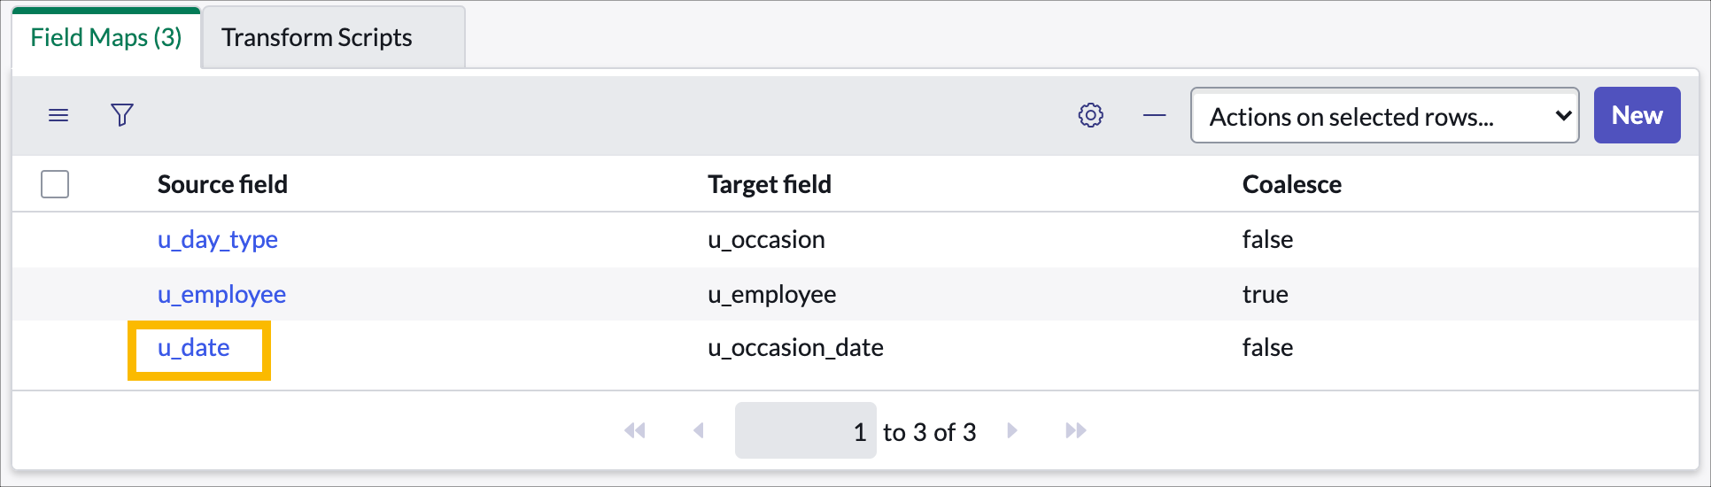Go to the next page arrow

[x=1012, y=430]
